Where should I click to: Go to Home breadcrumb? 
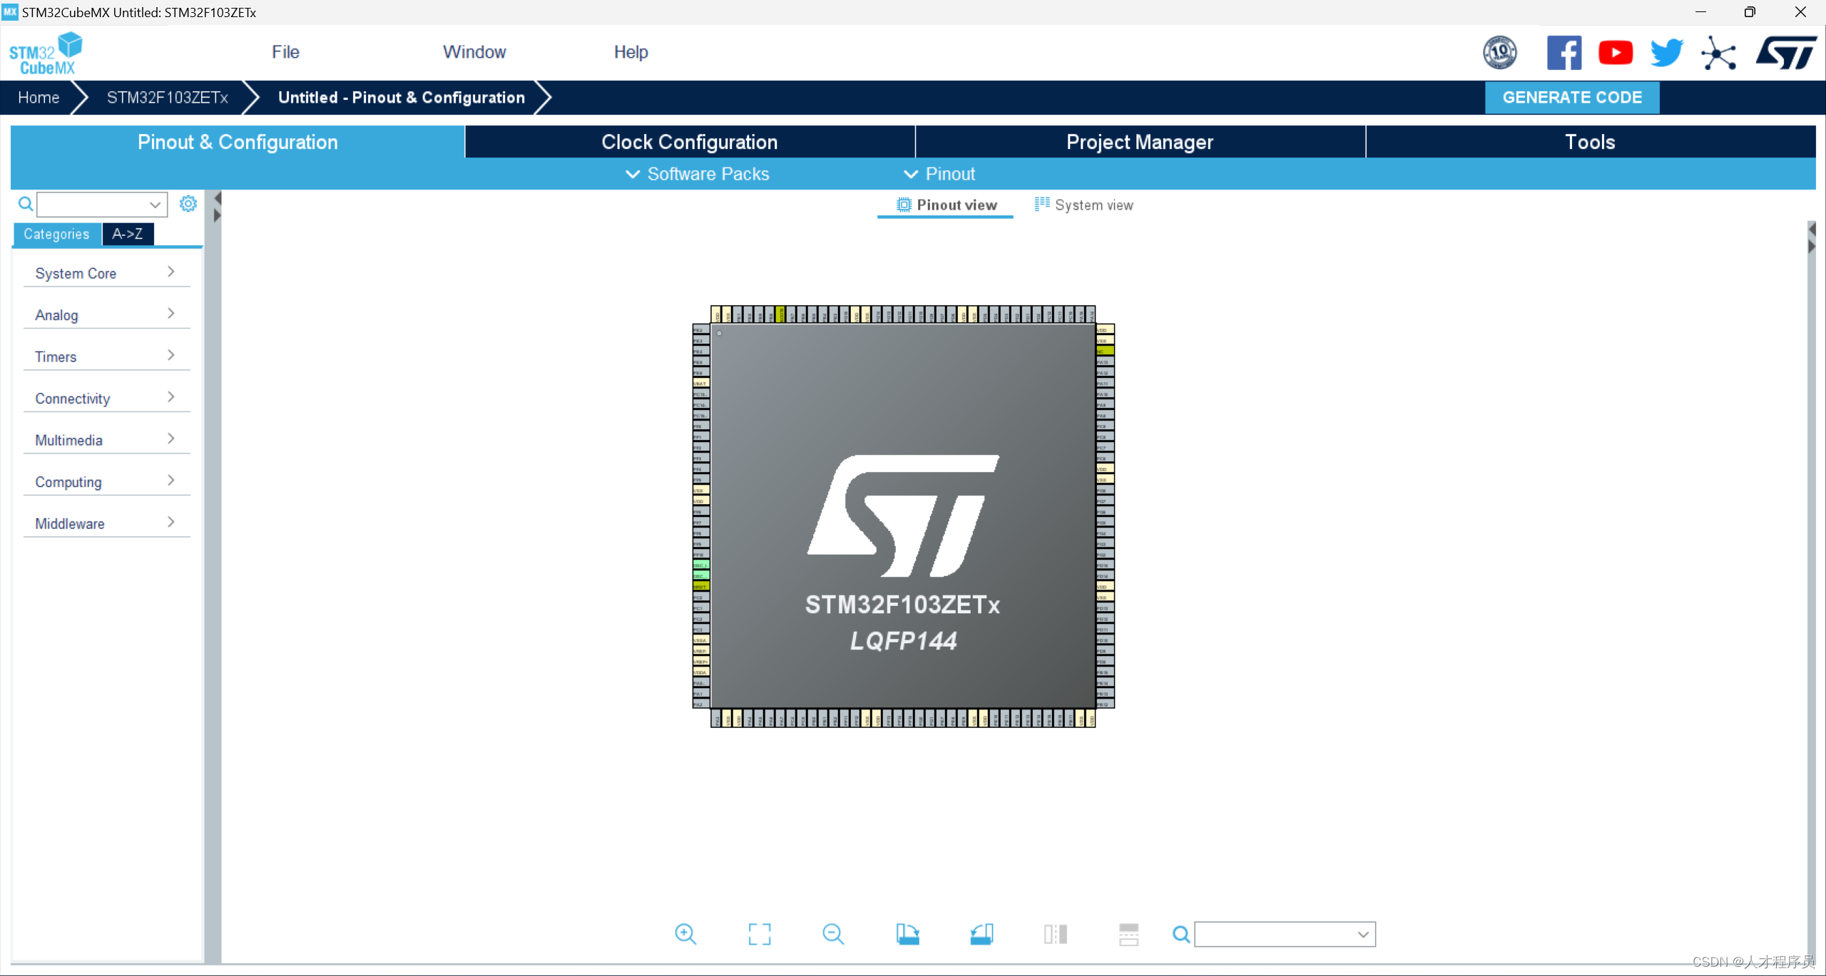pos(39,98)
